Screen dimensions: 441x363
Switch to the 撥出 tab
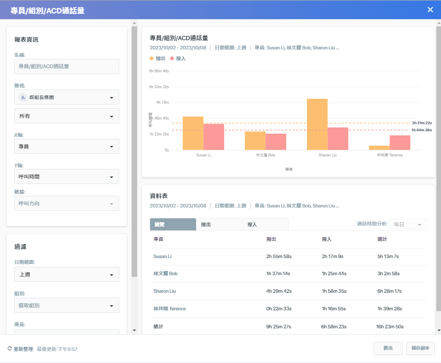click(219, 224)
